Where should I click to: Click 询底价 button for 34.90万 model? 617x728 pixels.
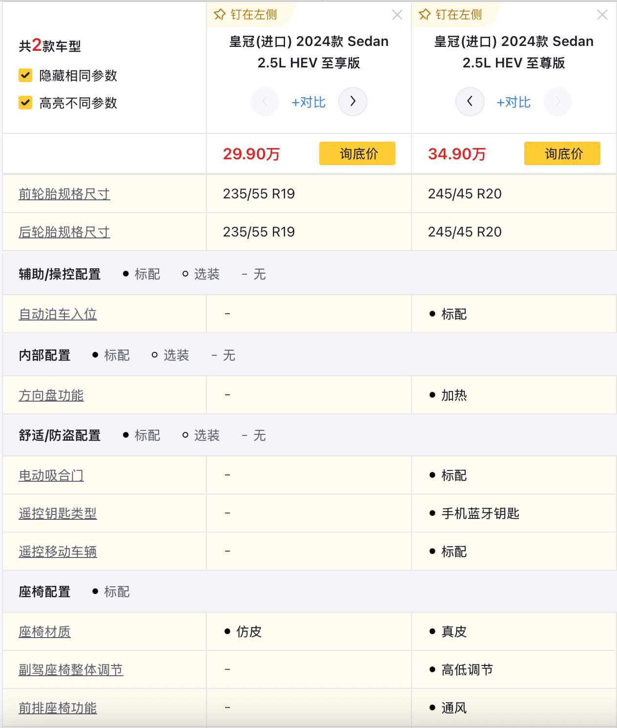tap(562, 154)
